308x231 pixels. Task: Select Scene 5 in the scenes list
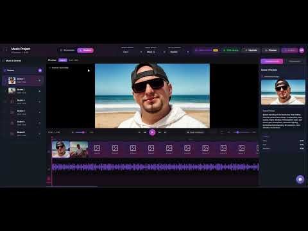pyautogui.click(x=23, y=123)
